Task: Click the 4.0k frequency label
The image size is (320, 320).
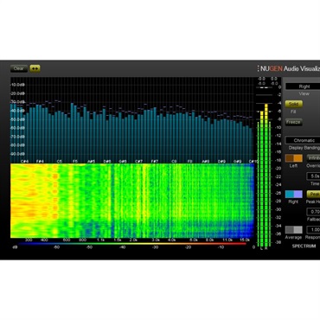Action: [x=171, y=240]
